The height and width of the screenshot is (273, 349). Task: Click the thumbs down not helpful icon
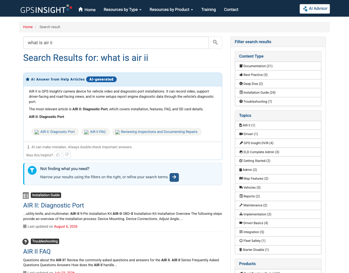pos(67,155)
